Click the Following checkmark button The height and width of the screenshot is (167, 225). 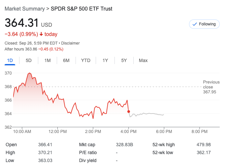pos(204,24)
